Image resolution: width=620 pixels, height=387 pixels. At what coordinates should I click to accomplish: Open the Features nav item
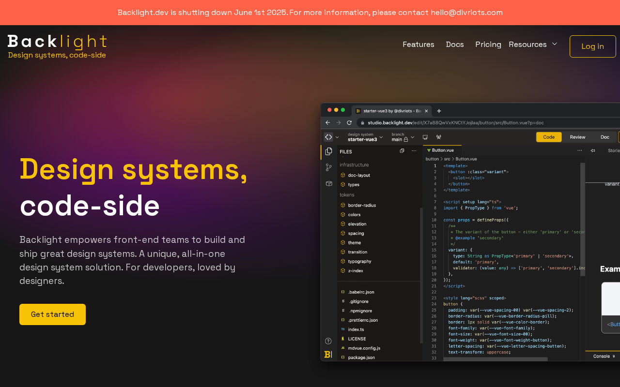point(418,45)
